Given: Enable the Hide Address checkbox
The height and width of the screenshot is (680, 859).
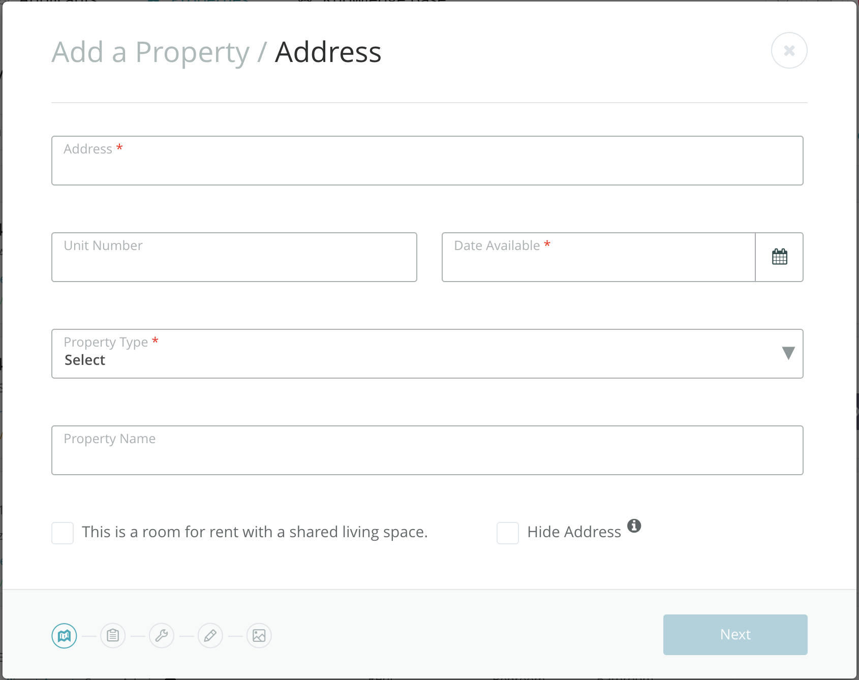Looking at the screenshot, I should (508, 533).
